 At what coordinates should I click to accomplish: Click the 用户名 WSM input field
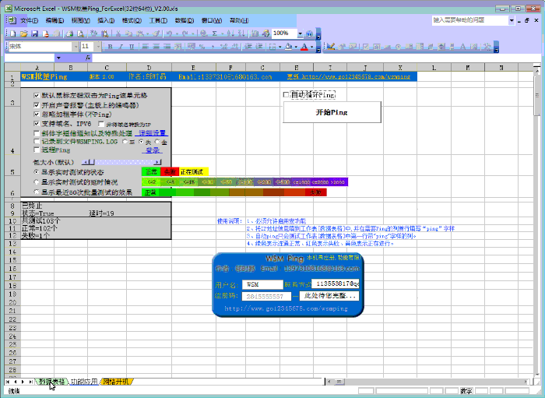click(263, 284)
